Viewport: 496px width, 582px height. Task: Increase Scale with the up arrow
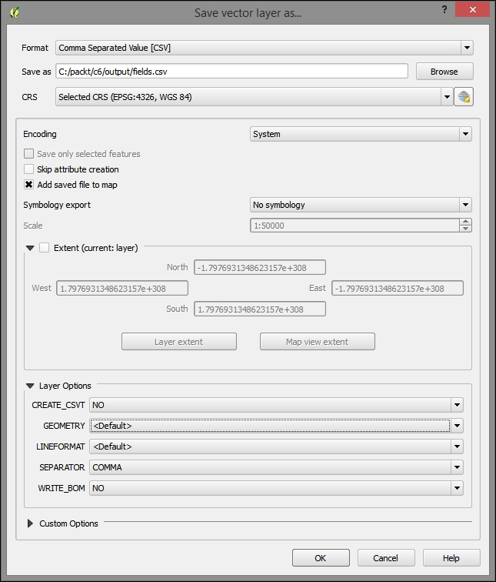click(465, 222)
